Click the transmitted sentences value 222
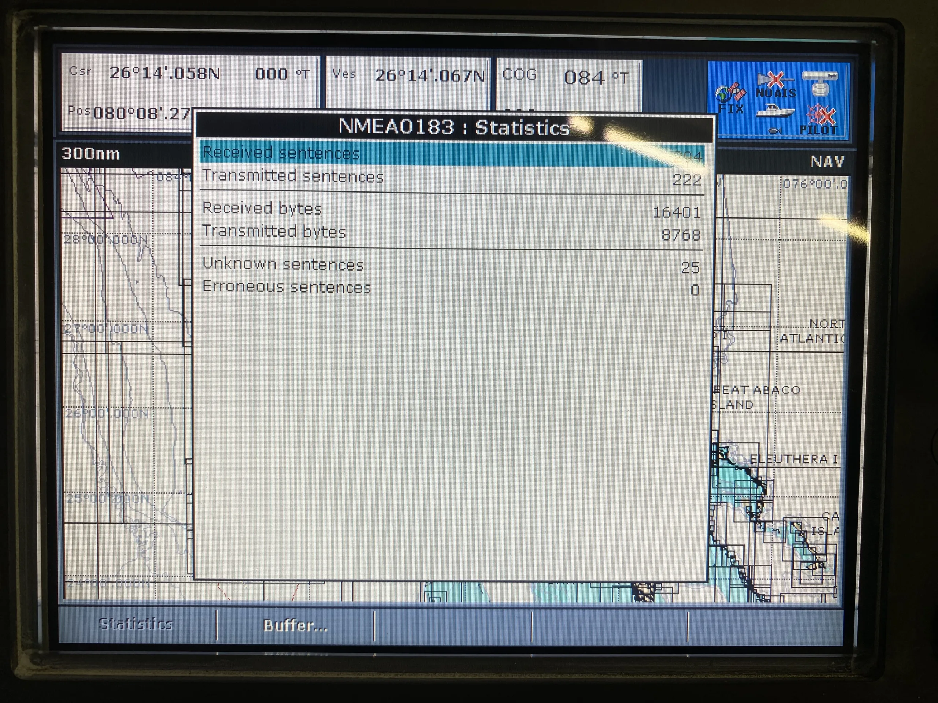 pos(687,180)
